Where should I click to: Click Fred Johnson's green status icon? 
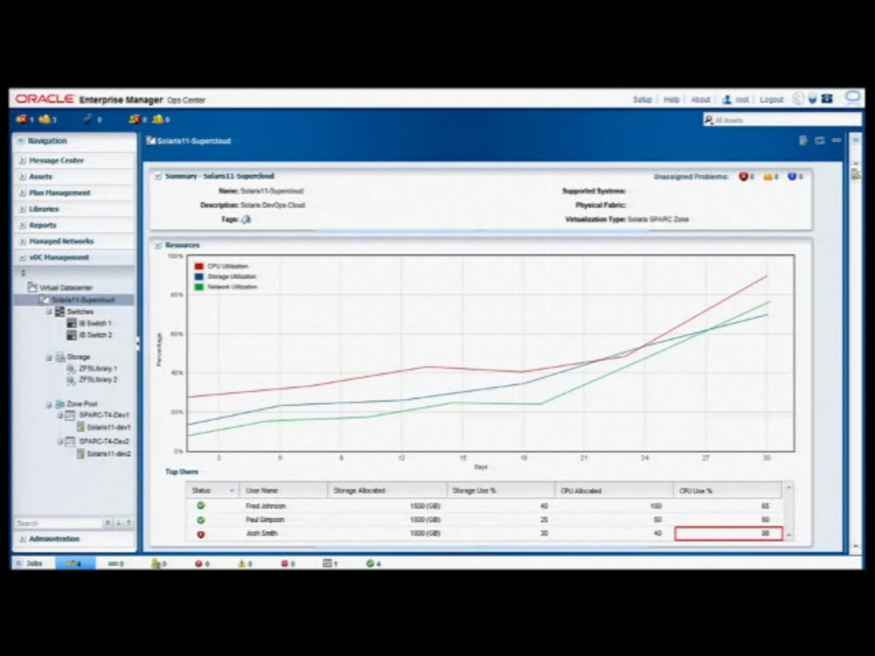click(x=200, y=506)
